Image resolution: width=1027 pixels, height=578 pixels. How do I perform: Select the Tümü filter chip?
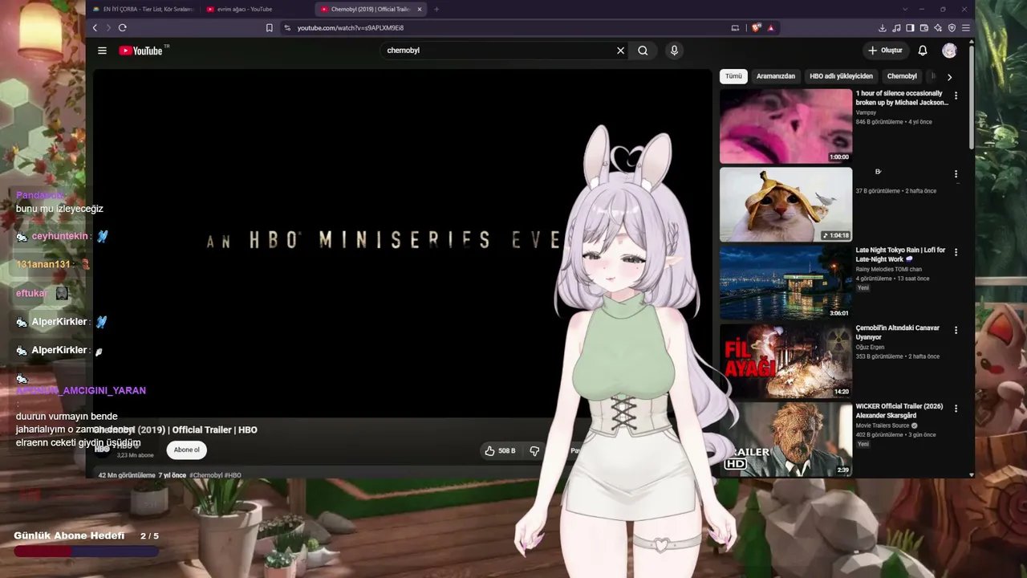coord(734,76)
